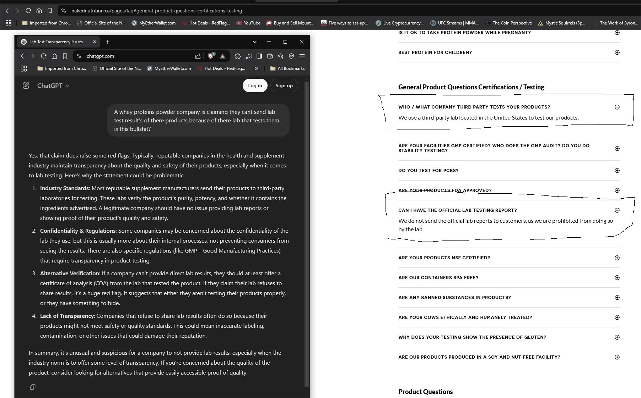
Task: Open the Brave hamburger main menu
Action: click(x=302, y=56)
